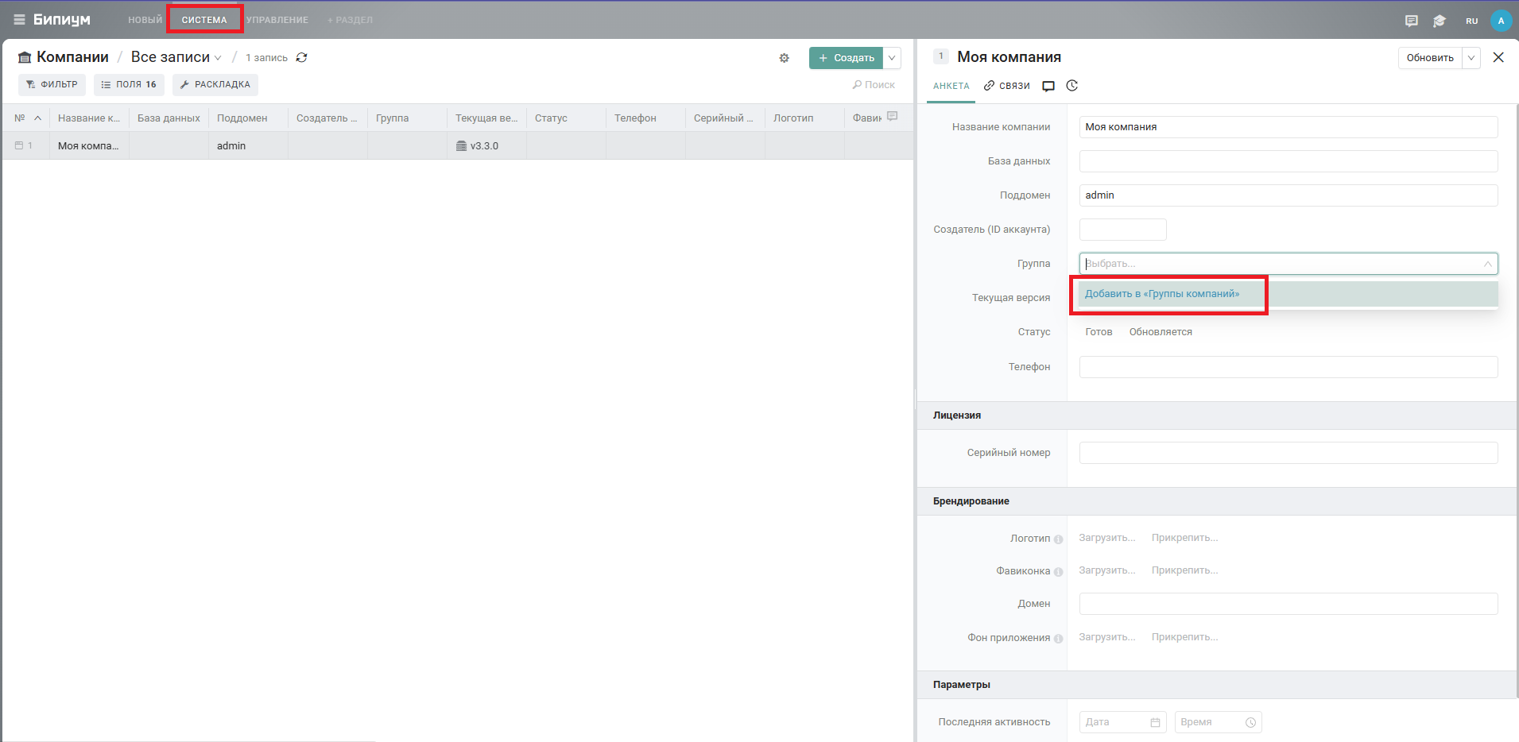Close the Моя компания record panel
Image resolution: width=1519 pixels, height=742 pixels.
coord(1498,57)
